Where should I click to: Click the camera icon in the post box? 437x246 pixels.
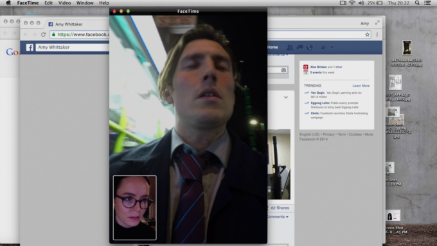pyautogui.click(x=283, y=70)
